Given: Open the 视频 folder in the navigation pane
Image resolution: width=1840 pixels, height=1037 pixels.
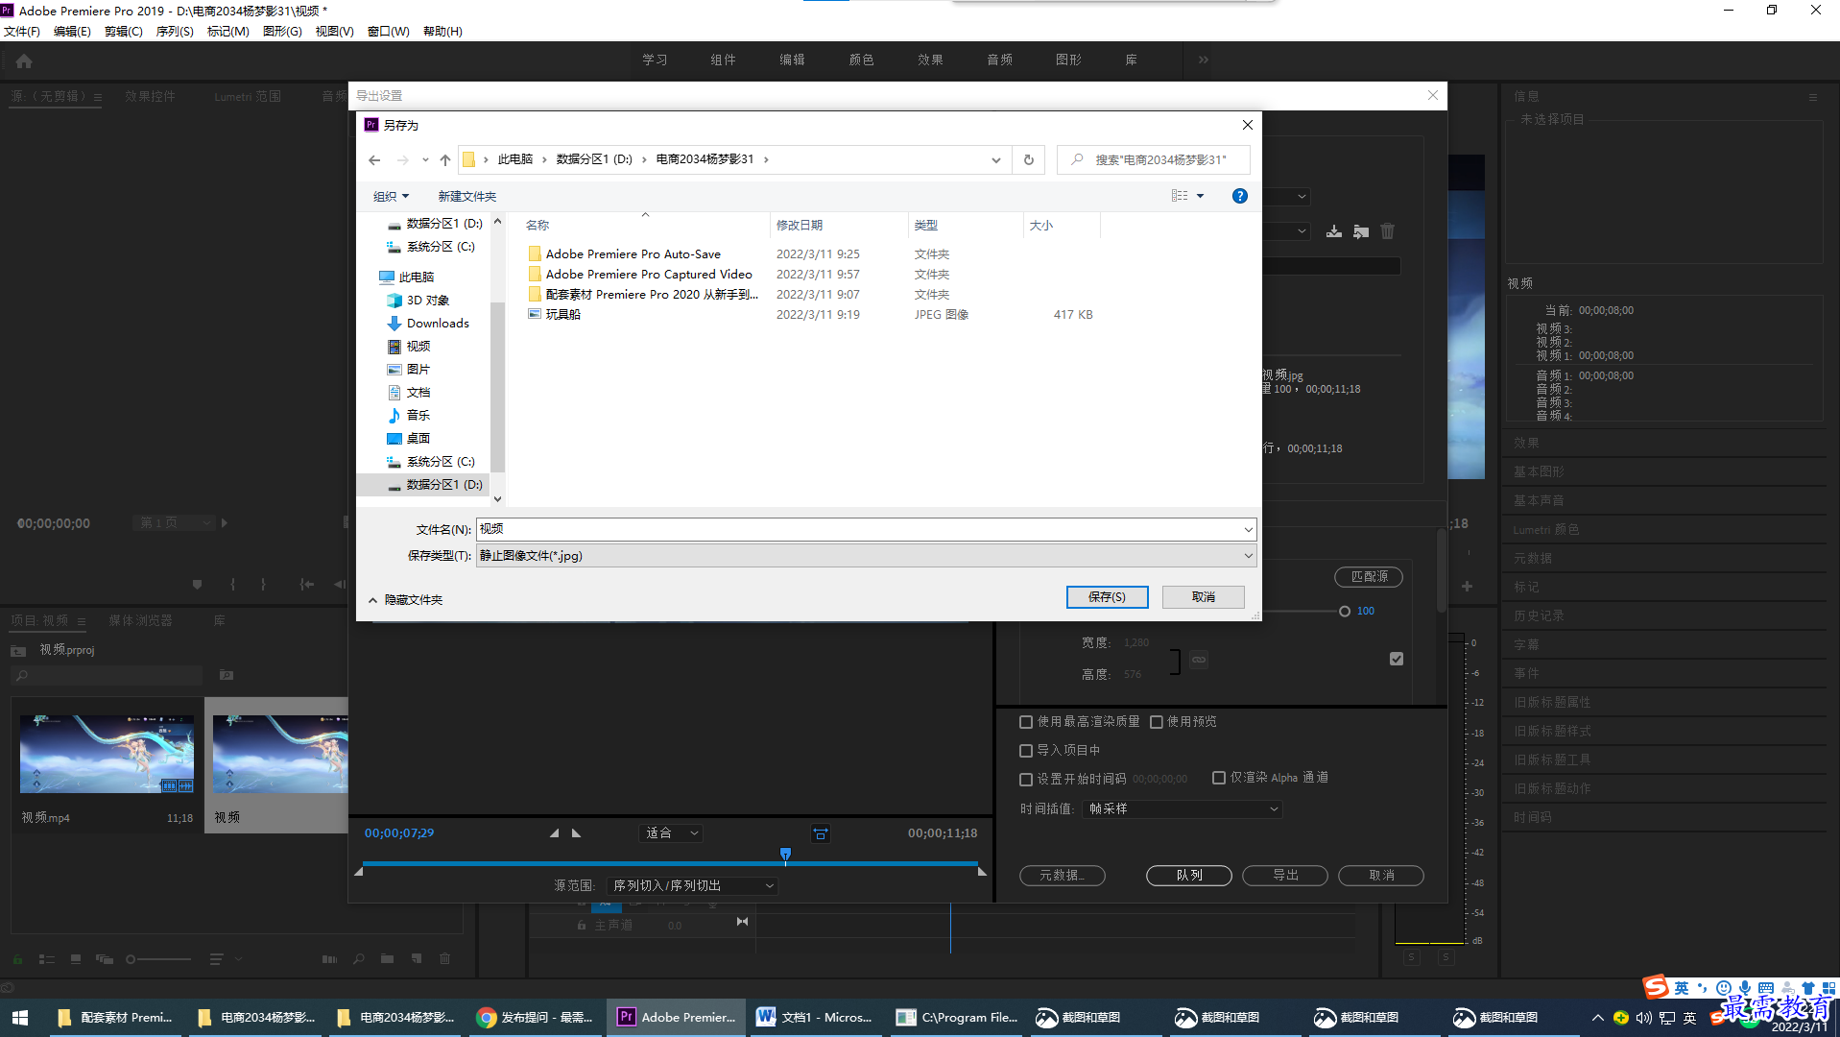Looking at the screenshot, I should pos(418,347).
